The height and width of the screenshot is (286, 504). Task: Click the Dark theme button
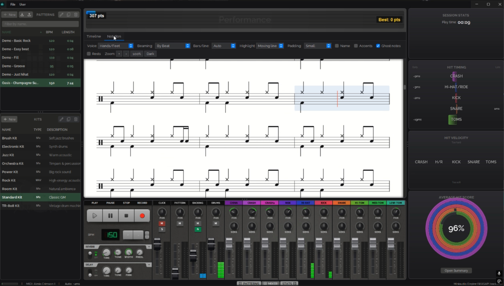coord(150,54)
